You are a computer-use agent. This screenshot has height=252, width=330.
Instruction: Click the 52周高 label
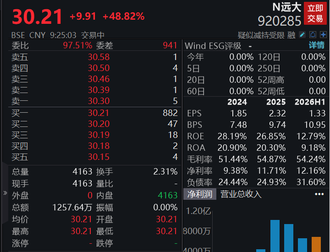click(x=271, y=80)
